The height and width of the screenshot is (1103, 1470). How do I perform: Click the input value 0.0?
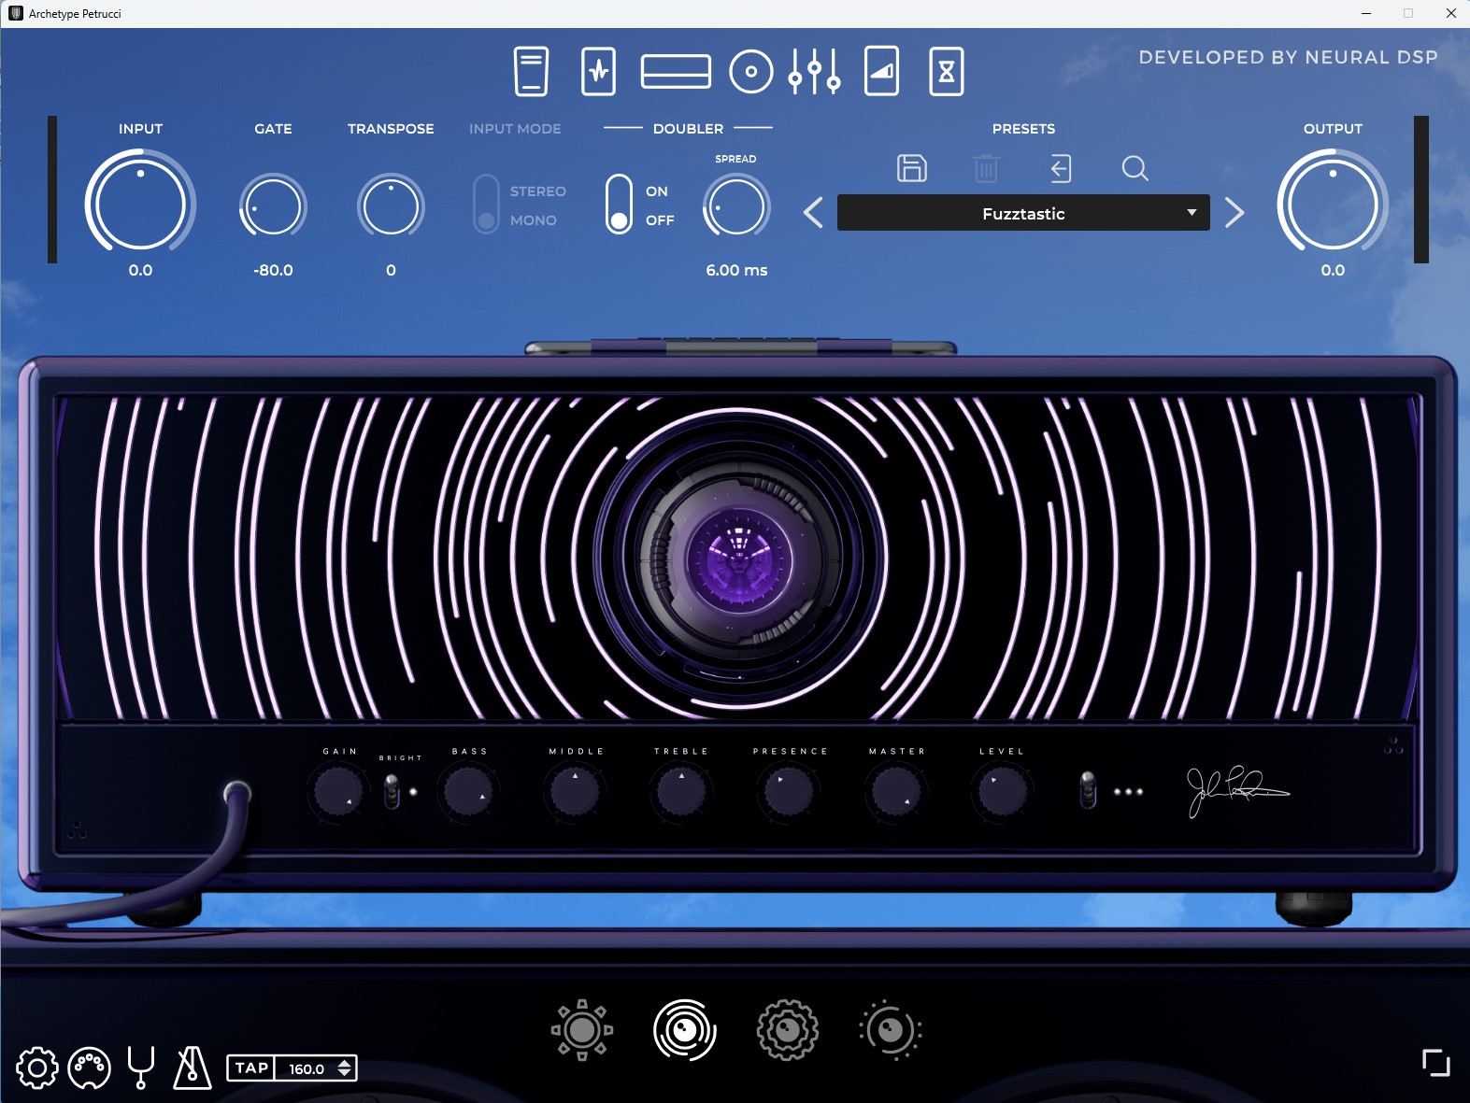tap(140, 270)
